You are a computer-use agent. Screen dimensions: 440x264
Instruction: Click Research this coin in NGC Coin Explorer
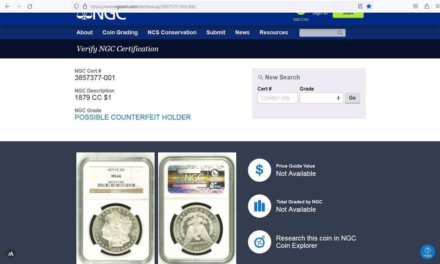point(316,242)
